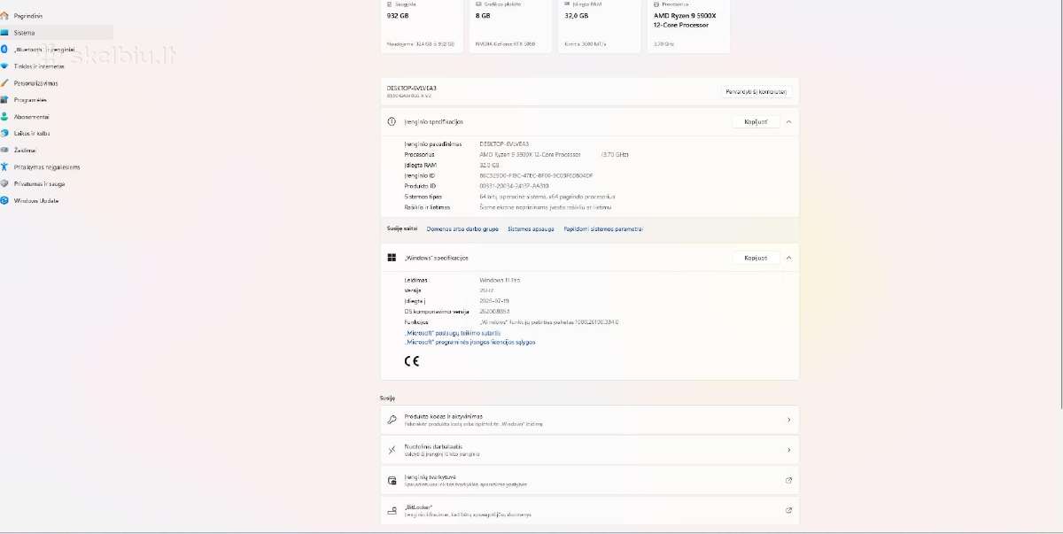The image size is (1063, 534).
Task: Open chevron on Produkto kodas ir aktyvinimas
Action: coord(788,420)
